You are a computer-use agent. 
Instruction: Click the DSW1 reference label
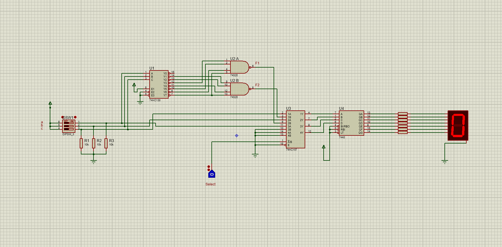68,118
